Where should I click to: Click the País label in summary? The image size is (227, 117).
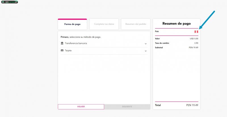157,31
